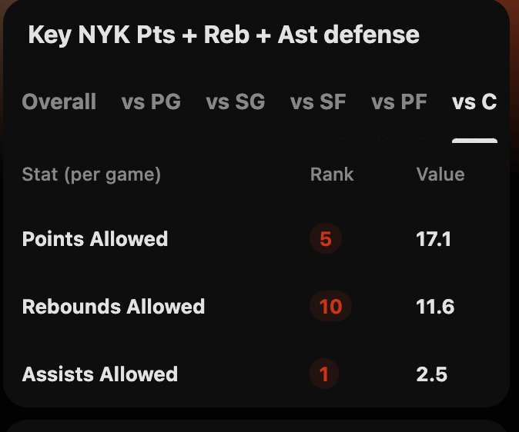Screen dimensions: 519x432
Task: Click the white underline indicator below vs C
Action: pos(474,141)
